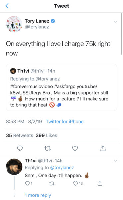123x200 pixels.
Task: Go back using the blue arrow
Action: [7, 6]
